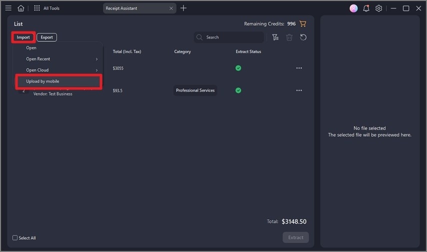This screenshot has width=427, height=252.
Task: Maximize the application window
Action: [x=406, y=8]
